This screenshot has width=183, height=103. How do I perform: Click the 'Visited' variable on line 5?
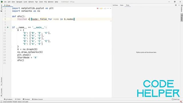22,19
